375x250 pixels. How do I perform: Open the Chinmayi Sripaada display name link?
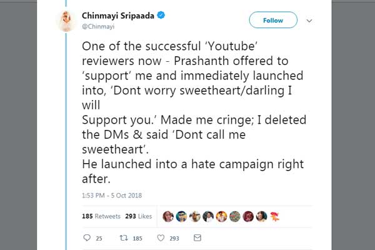[x=118, y=16]
